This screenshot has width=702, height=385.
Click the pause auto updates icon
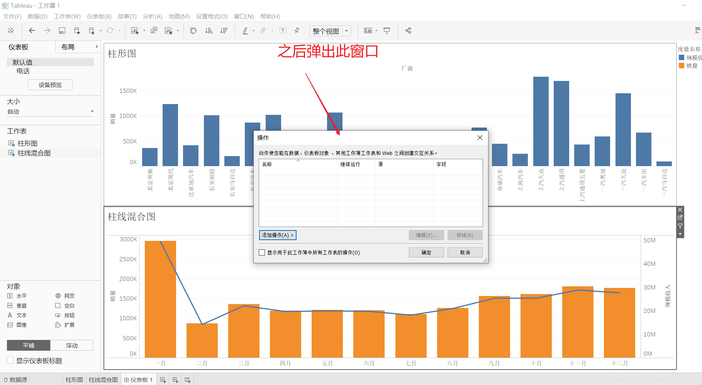[x=92, y=30]
